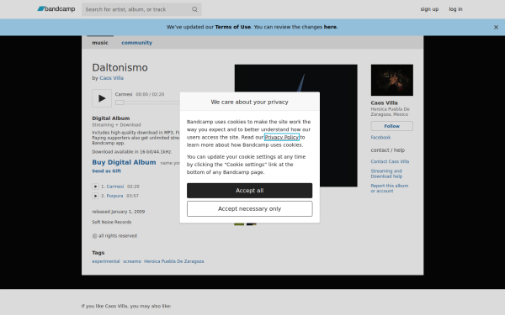Click the Follow button
Viewport: 505px width, 315px height.
click(x=392, y=126)
